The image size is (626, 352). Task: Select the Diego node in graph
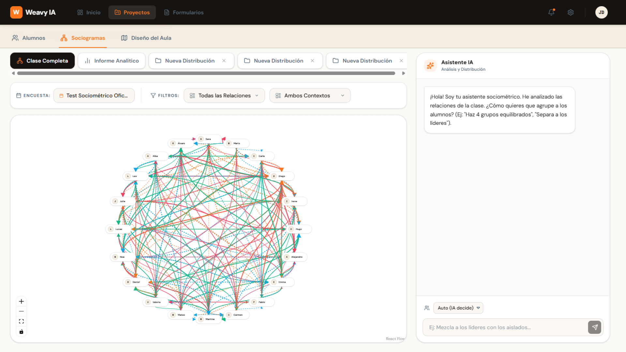pyautogui.click(x=282, y=176)
